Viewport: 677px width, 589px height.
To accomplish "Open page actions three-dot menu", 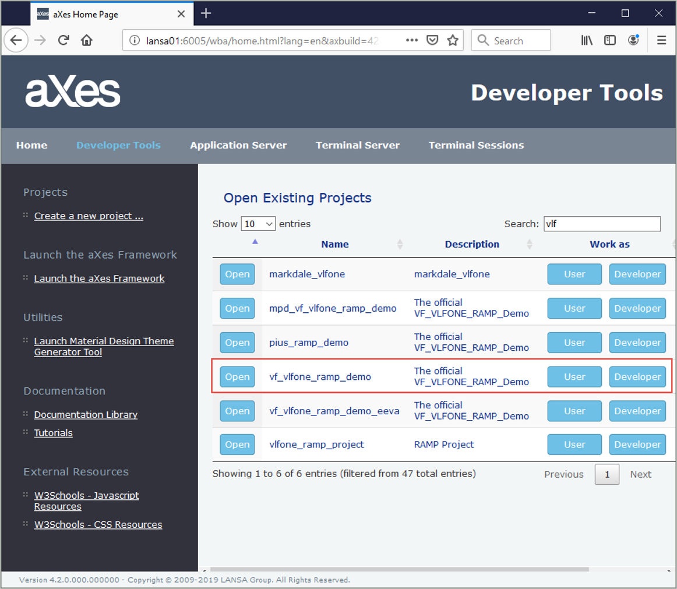I will click(411, 40).
